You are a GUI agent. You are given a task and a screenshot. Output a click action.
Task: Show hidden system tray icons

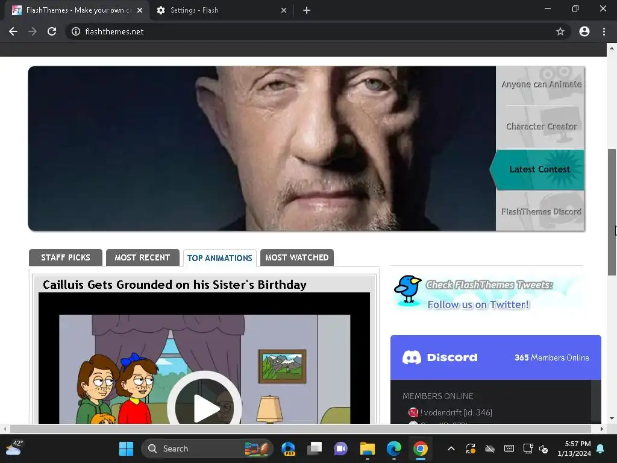(x=451, y=449)
